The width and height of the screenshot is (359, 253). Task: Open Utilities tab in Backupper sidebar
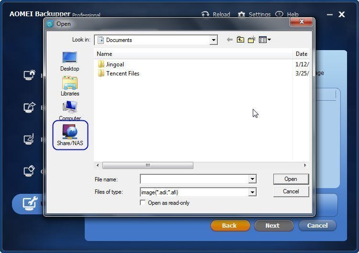click(x=28, y=203)
